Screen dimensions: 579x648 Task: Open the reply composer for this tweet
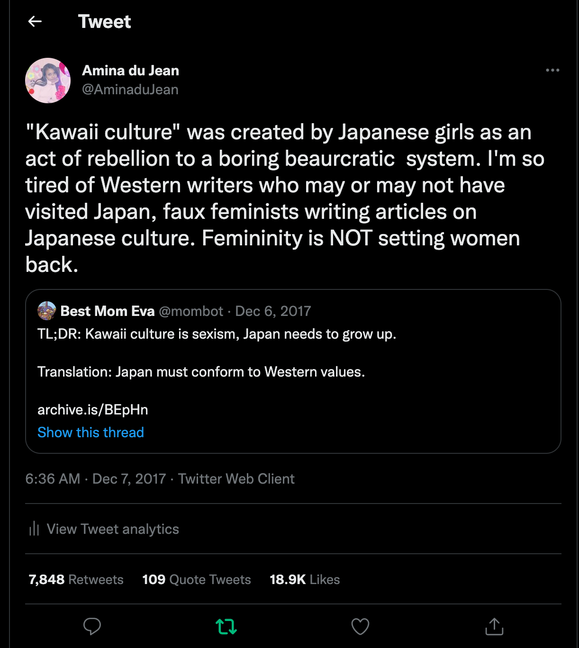point(92,626)
